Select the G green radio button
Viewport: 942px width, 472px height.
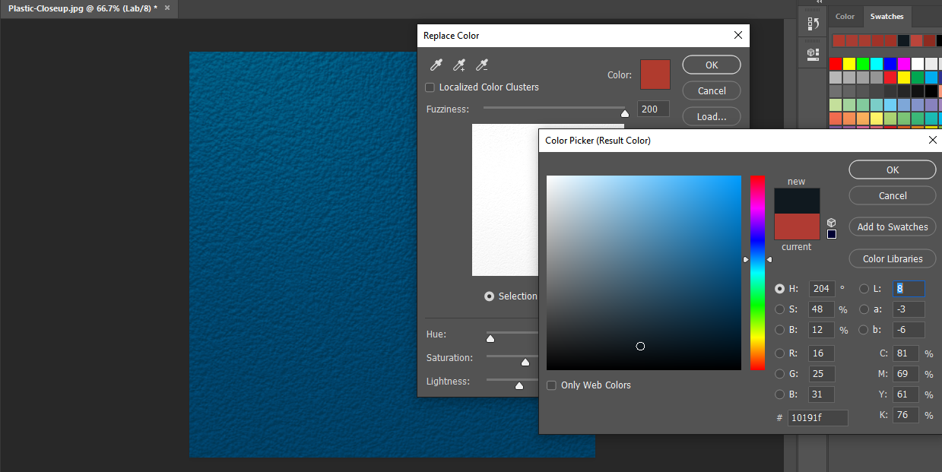pyautogui.click(x=779, y=374)
